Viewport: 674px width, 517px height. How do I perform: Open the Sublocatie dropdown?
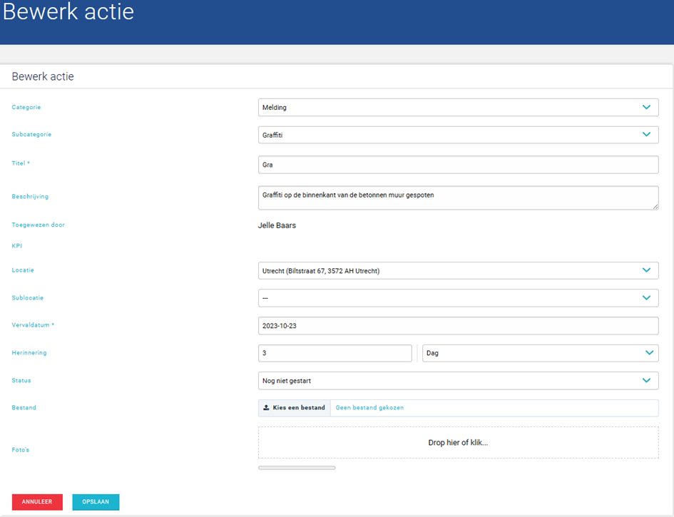click(458, 298)
